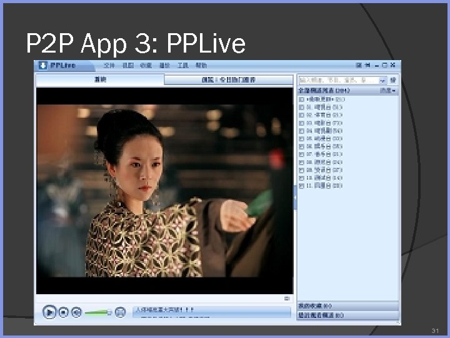450x338 pixels.
Task: Switch to fullscreen using the round button after the volume slider
Action: coord(120,312)
